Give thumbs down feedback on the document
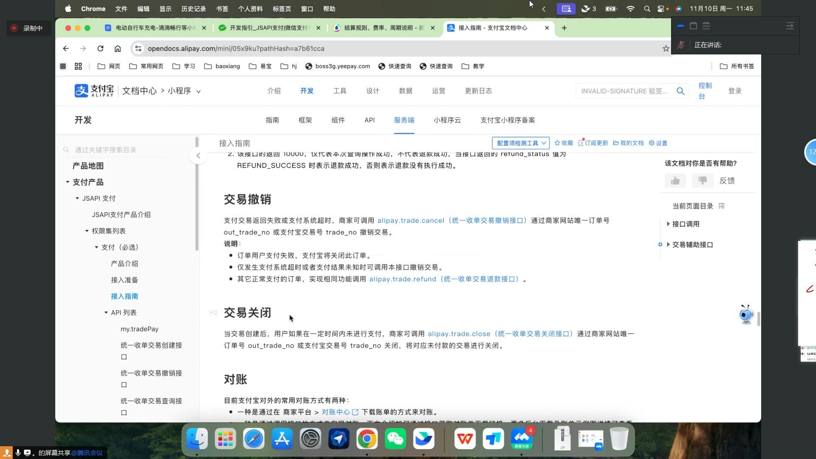The width and height of the screenshot is (816, 459). coord(703,180)
